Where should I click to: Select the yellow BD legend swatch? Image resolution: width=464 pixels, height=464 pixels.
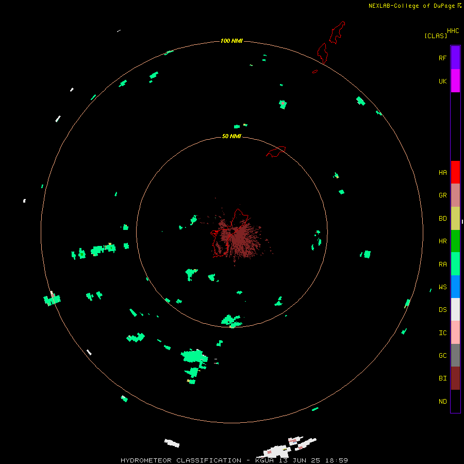pyautogui.click(x=455, y=219)
